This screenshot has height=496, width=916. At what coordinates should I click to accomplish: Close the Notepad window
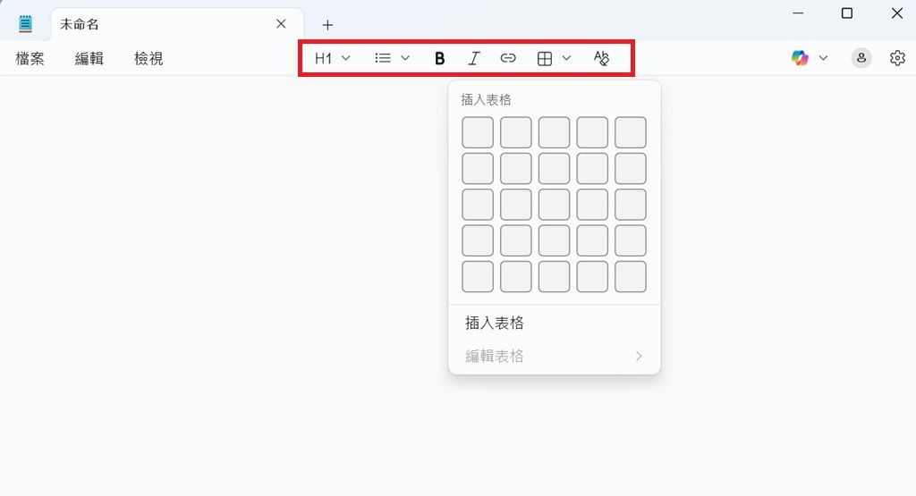(x=897, y=13)
